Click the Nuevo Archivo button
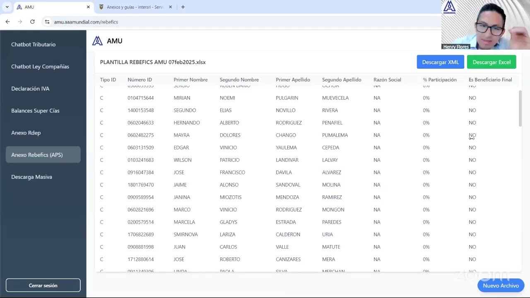The height and width of the screenshot is (298, 530). (501, 286)
